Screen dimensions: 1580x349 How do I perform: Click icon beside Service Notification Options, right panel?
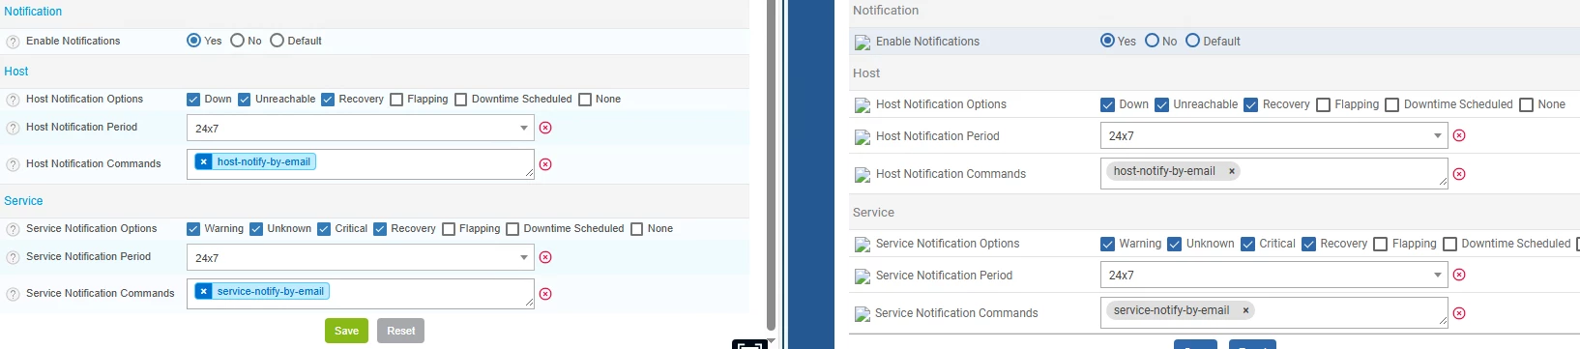pos(863,245)
